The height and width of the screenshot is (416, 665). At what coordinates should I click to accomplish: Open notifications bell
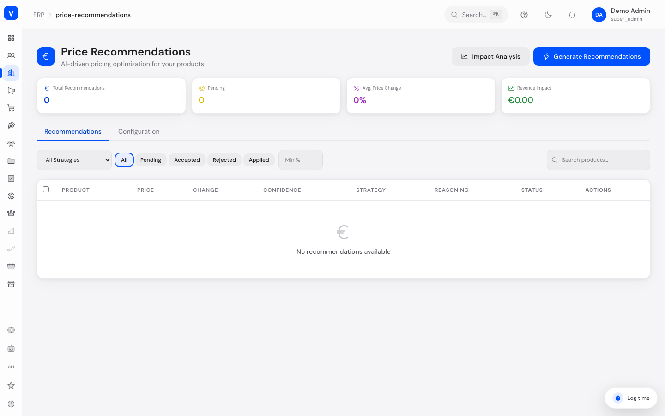point(572,15)
